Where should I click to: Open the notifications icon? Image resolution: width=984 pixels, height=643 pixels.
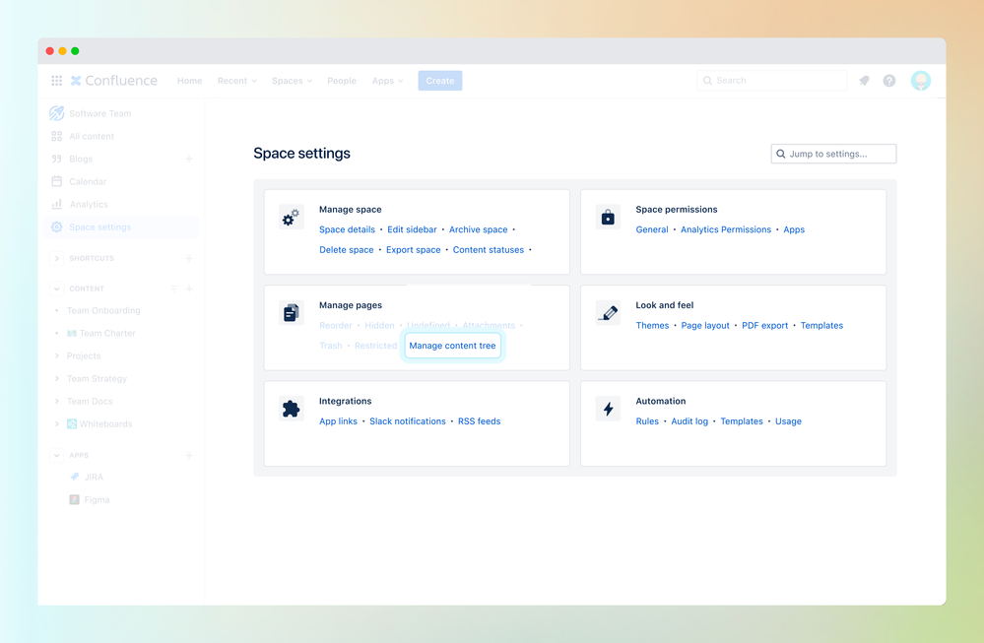point(864,81)
